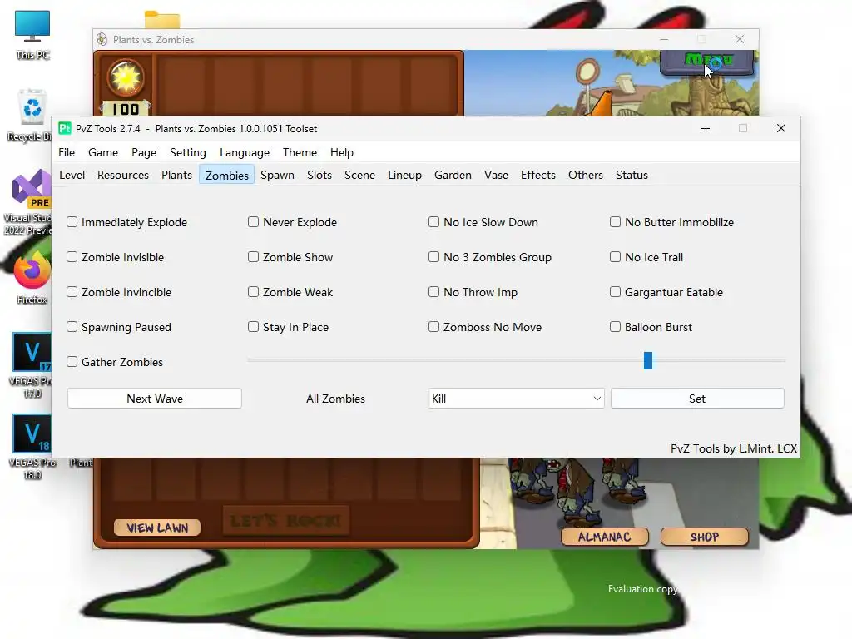Switch to the Scene tab
This screenshot has width=852, height=639.
[x=359, y=175]
